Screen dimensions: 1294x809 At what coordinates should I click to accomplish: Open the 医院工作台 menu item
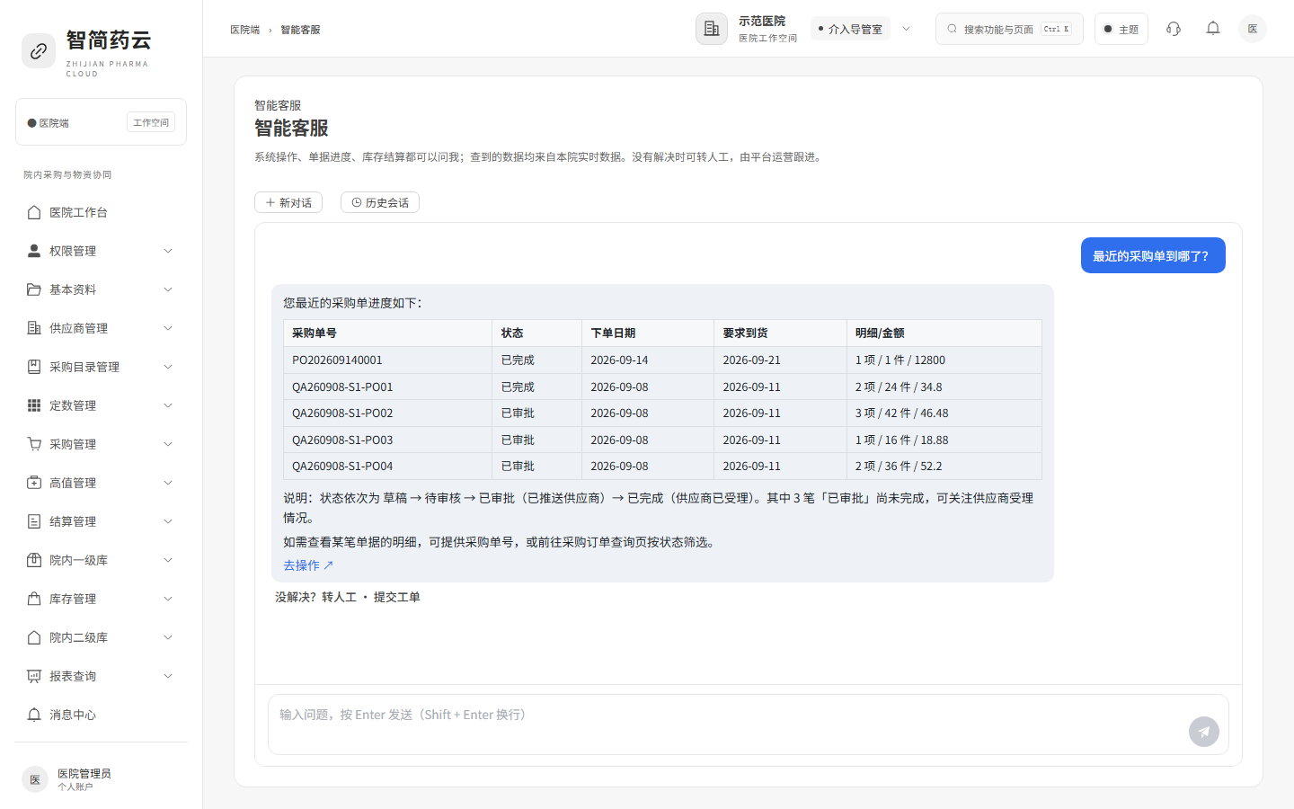pyautogui.click(x=101, y=212)
